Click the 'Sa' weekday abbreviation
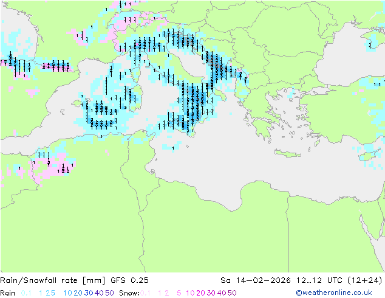385x298 pixels. (x=225, y=280)
